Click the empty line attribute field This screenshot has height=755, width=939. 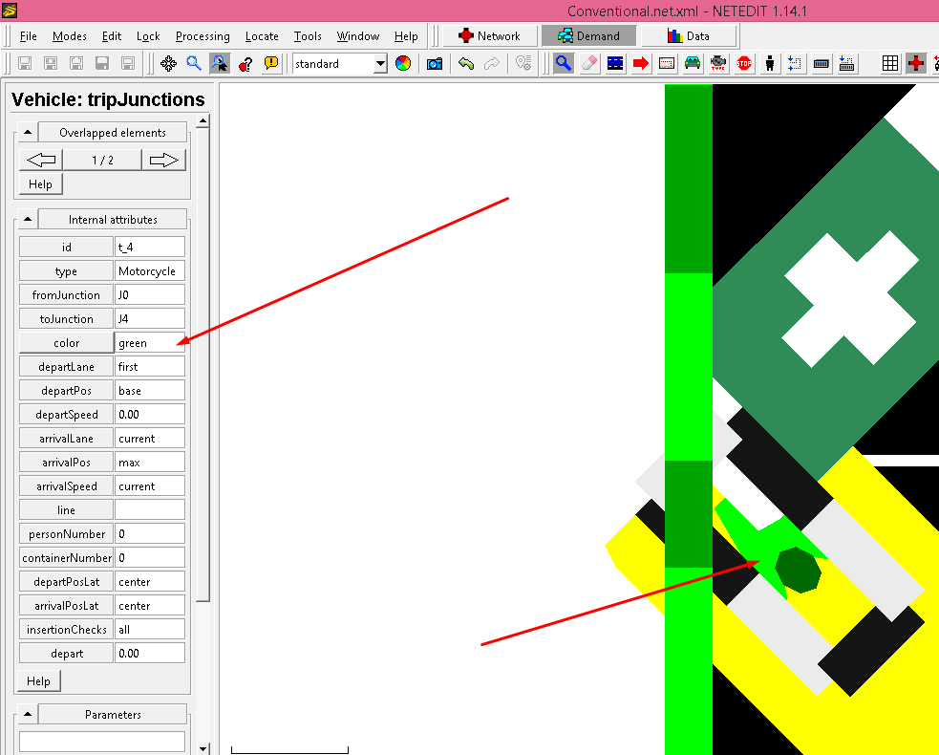(150, 510)
